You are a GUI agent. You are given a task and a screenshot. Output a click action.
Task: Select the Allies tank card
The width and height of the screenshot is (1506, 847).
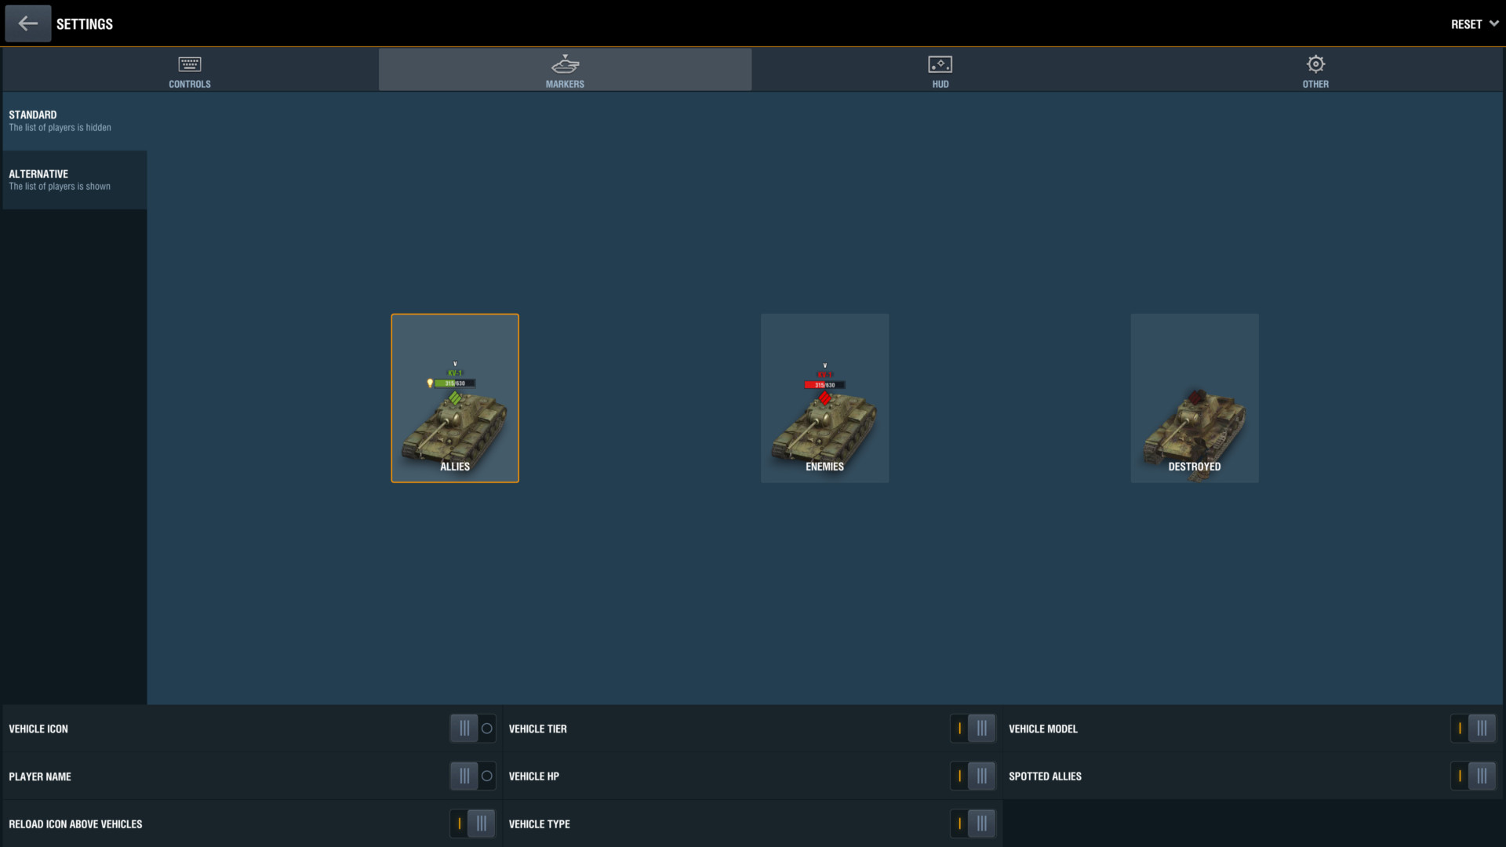pyautogui.click(x=455, y=398)
